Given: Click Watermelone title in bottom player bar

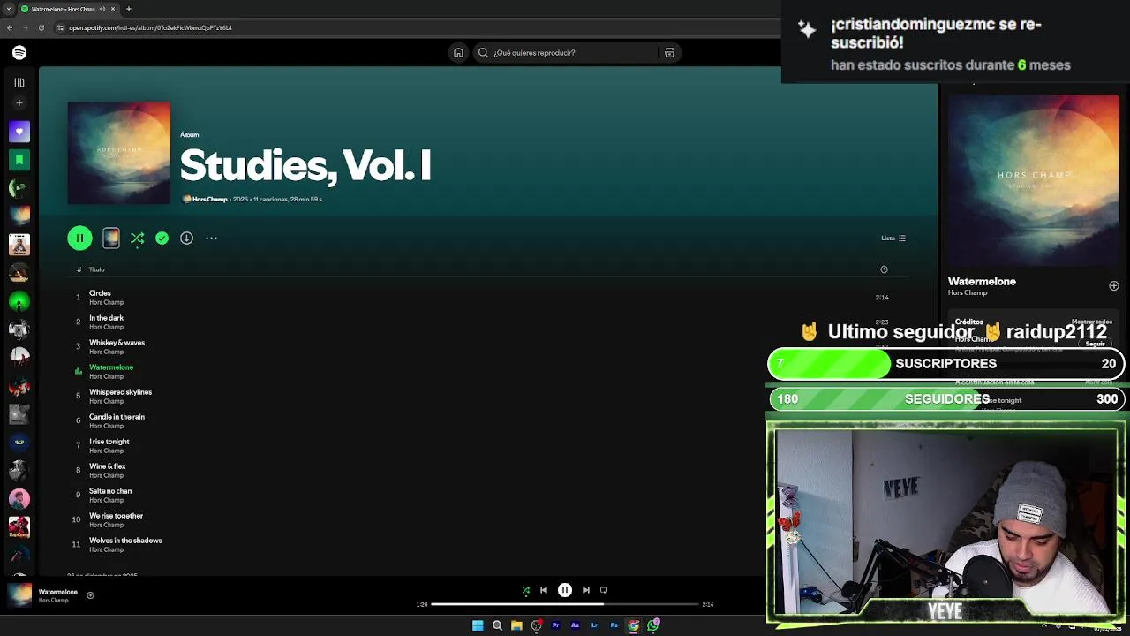Looking at the screenshot, I should tap(58, 592).
